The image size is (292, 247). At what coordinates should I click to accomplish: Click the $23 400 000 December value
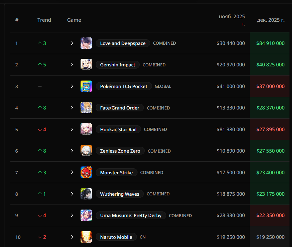[x=270, y=172]
